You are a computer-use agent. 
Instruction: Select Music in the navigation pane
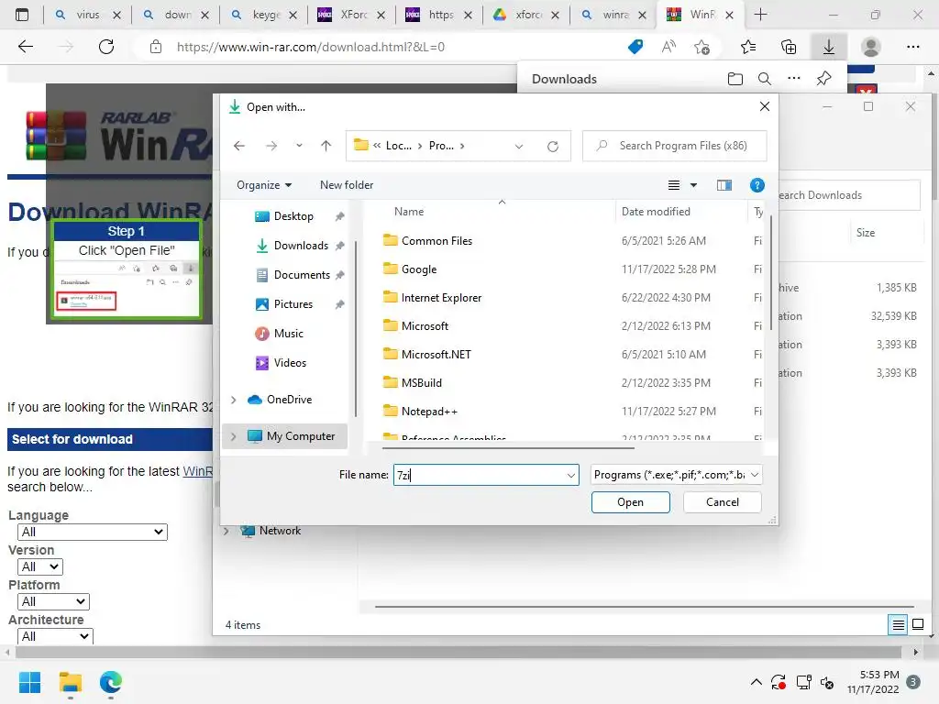pyautogui.click(x=288, y=334)
